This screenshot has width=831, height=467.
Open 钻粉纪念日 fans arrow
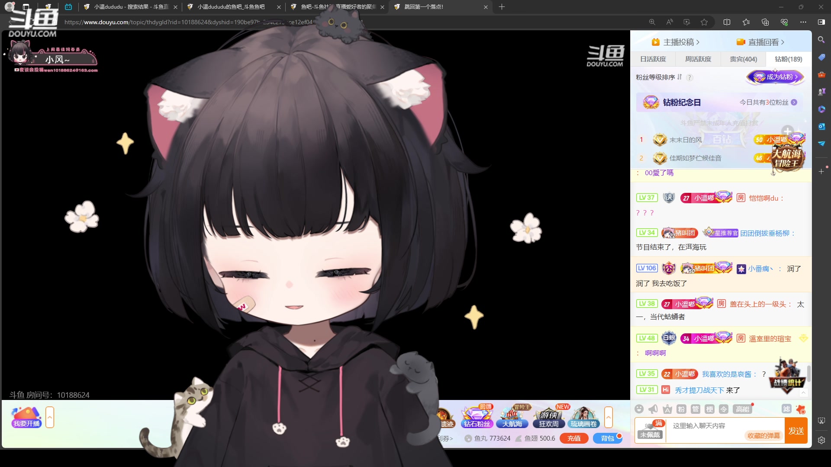[x=794, y=102]
